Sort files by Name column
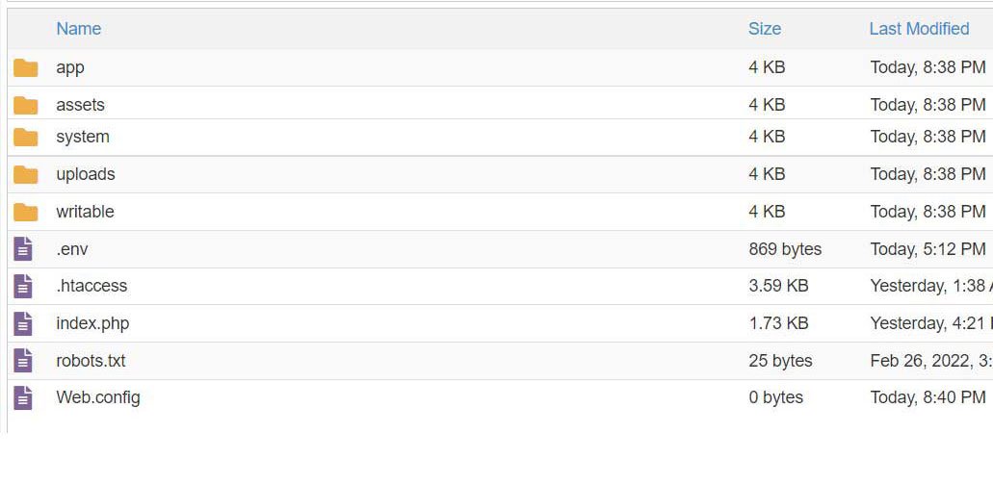Image resolution: width=993 pixels, height=484 pixels. (78, 29)
